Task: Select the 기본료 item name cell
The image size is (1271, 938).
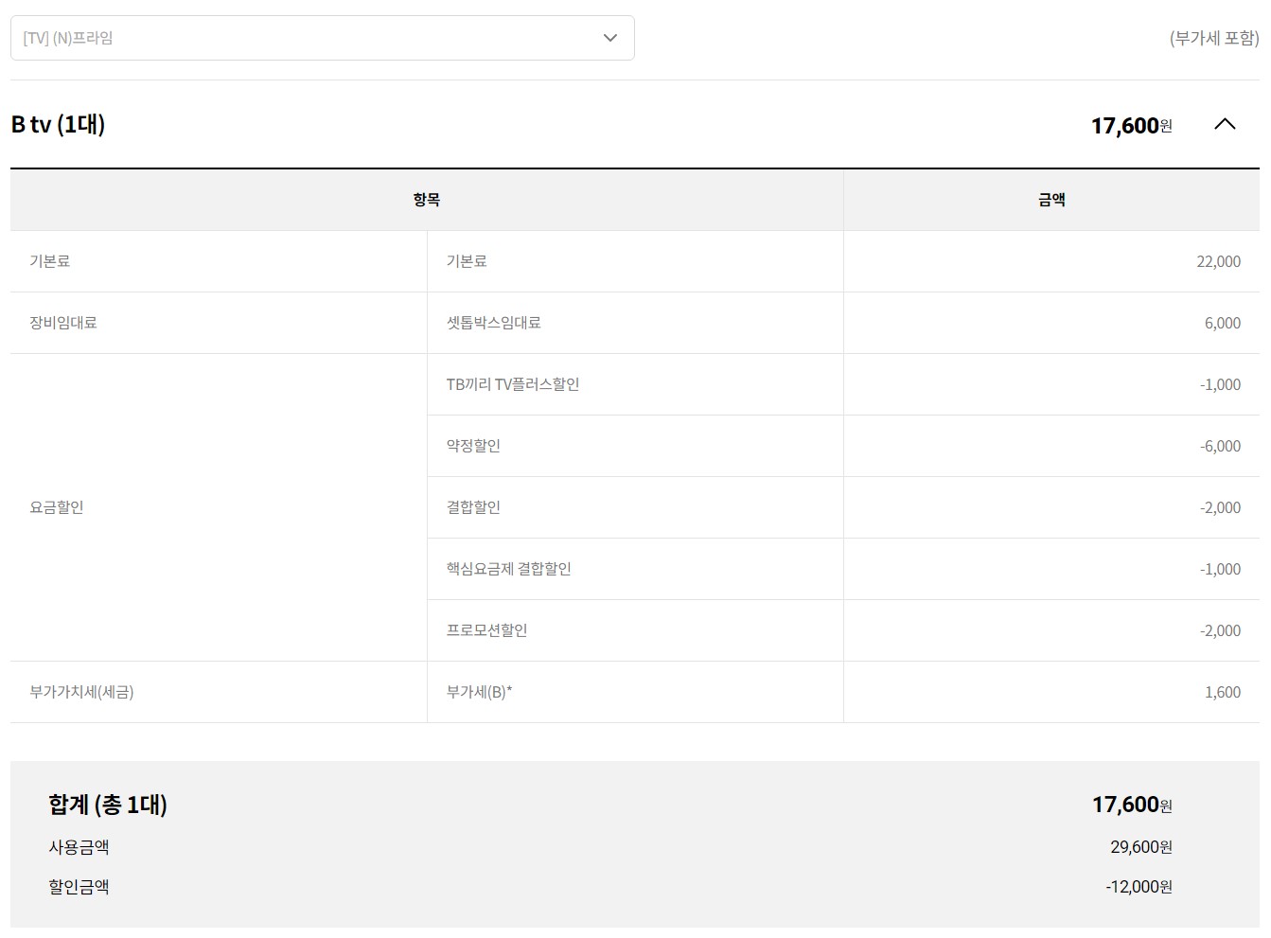Action: point(635,261)
